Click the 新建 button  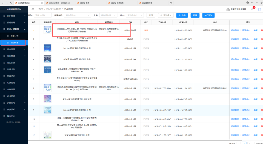[195, 15]
